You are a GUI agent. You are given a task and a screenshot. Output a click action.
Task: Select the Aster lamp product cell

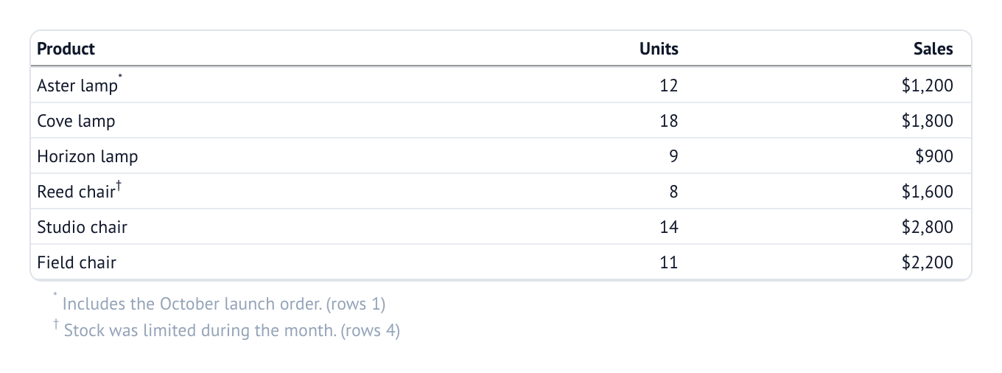click(77, 86)
